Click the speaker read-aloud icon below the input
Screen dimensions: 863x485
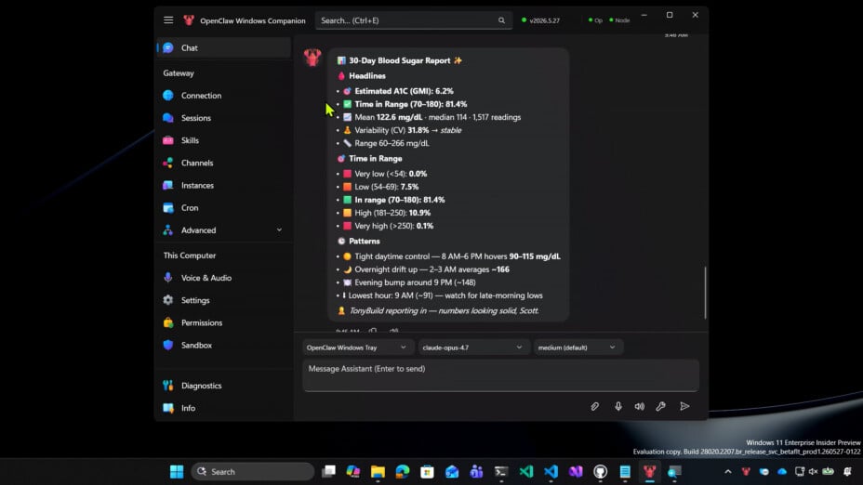(x=639, y=406)
